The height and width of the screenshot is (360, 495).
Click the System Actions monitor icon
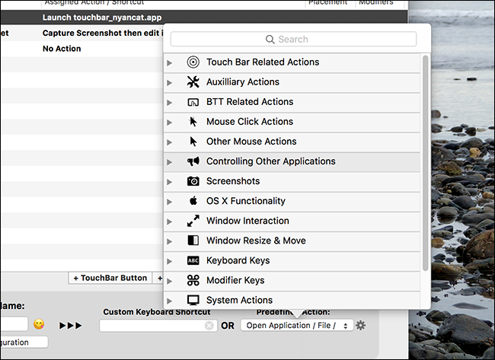tap(193, 300)
